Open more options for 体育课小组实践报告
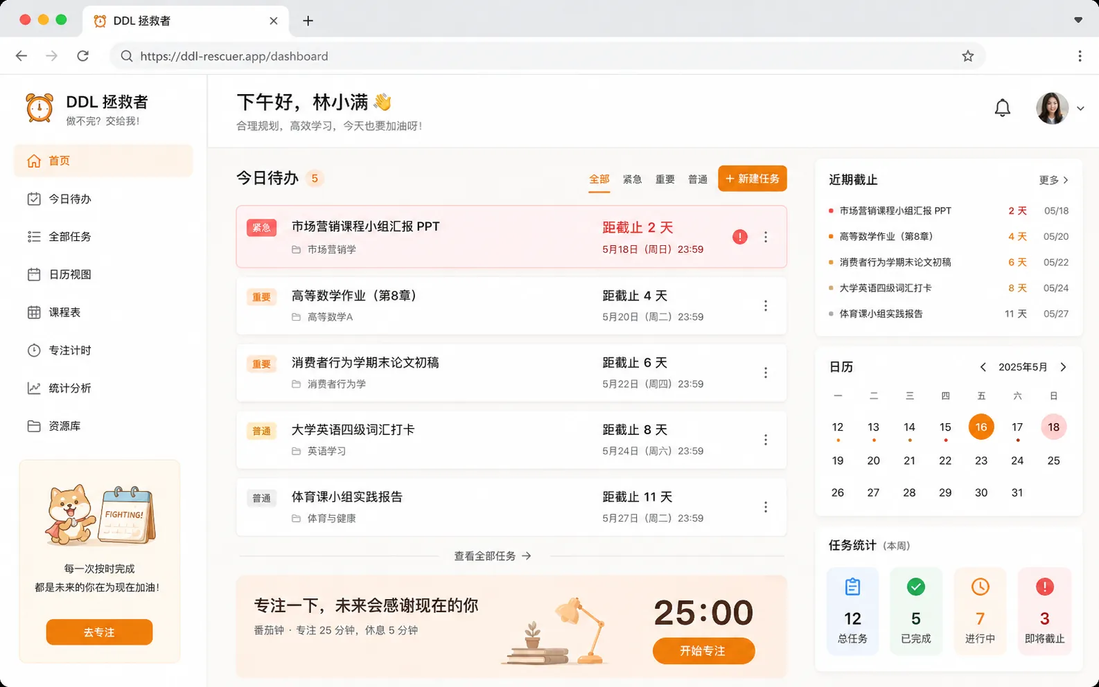Viewport: 1099px width, 687px height. pyautogui.click(x=766, y=507)
